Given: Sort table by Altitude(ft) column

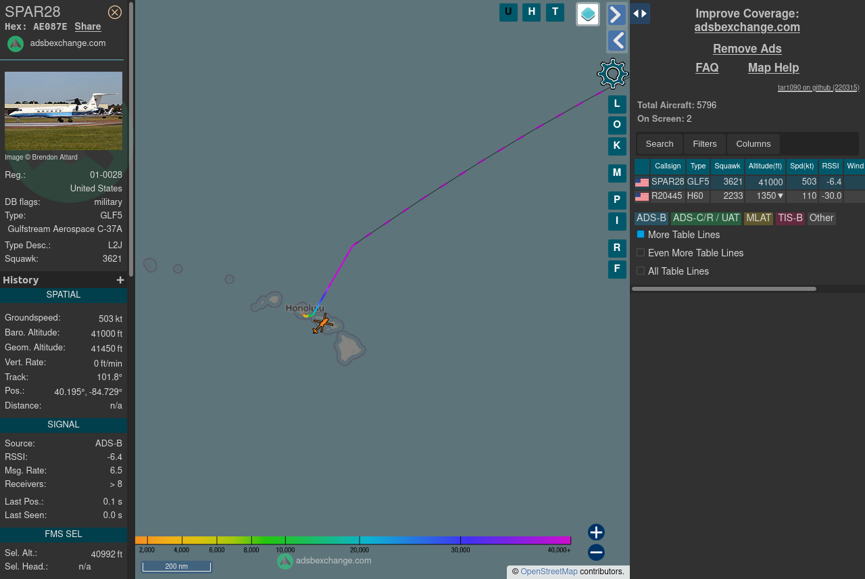Looking at the screenshot, I should [x=766, y=166].
